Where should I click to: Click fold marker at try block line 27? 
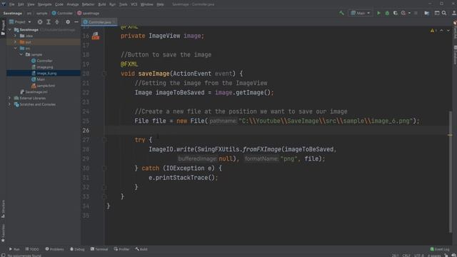(x=104, y=140)
